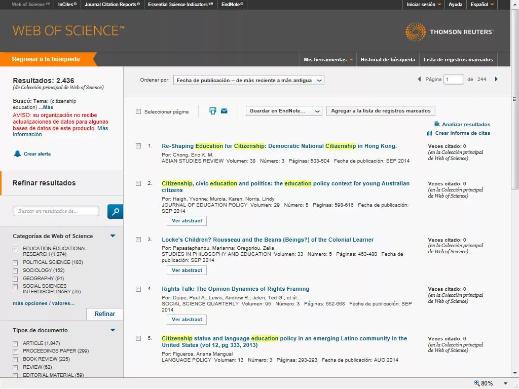The width and height of the screenshot is (519, 389).
Task: Select record 4 Rights Talk checkbox
Action: tap(138, 289)
